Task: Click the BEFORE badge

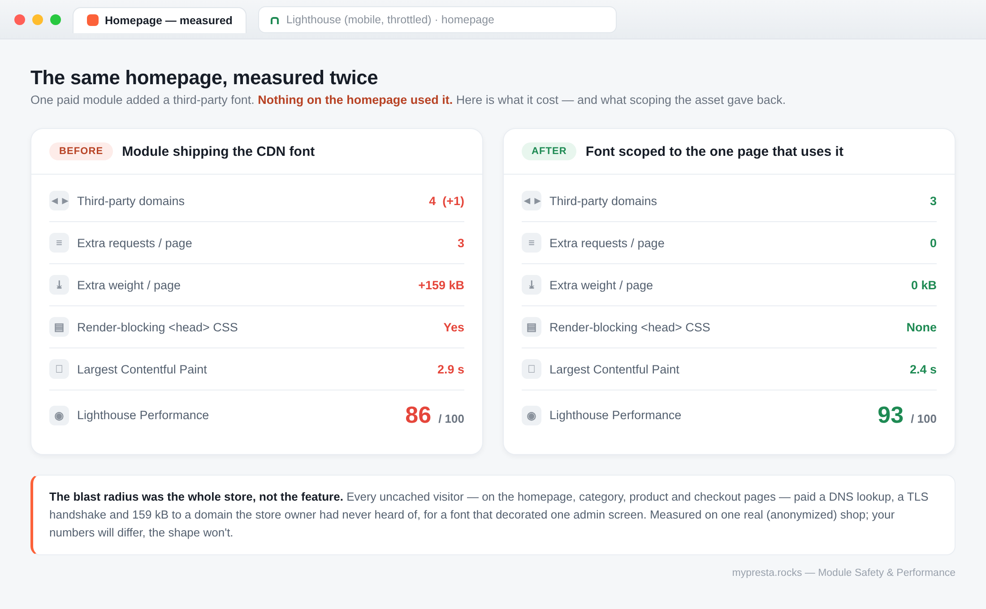Action: point(81,151)
